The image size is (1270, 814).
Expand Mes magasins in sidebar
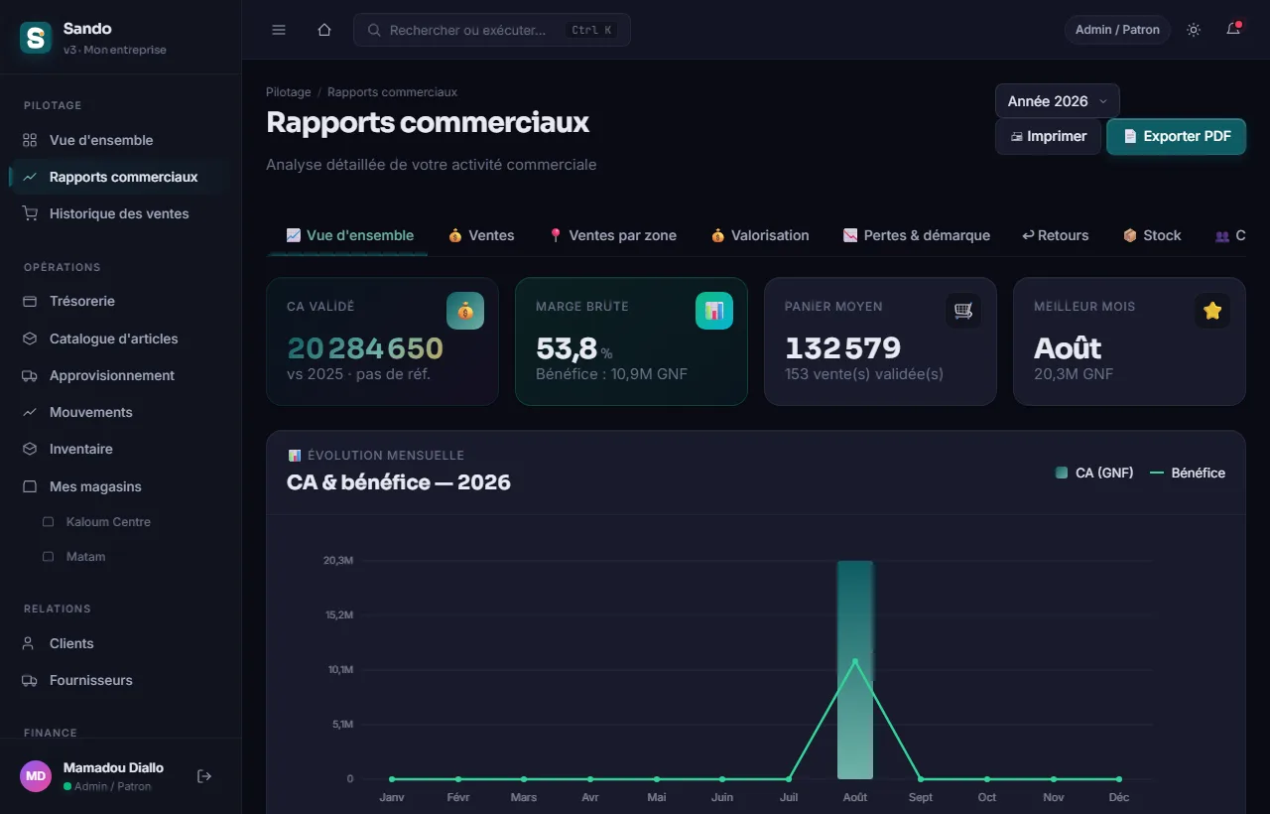[121, 486]
